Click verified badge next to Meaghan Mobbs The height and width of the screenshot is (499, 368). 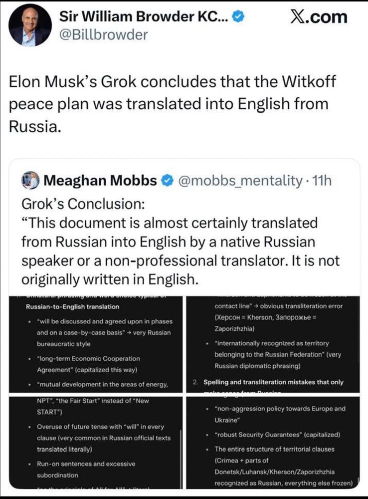pos(167,181)
